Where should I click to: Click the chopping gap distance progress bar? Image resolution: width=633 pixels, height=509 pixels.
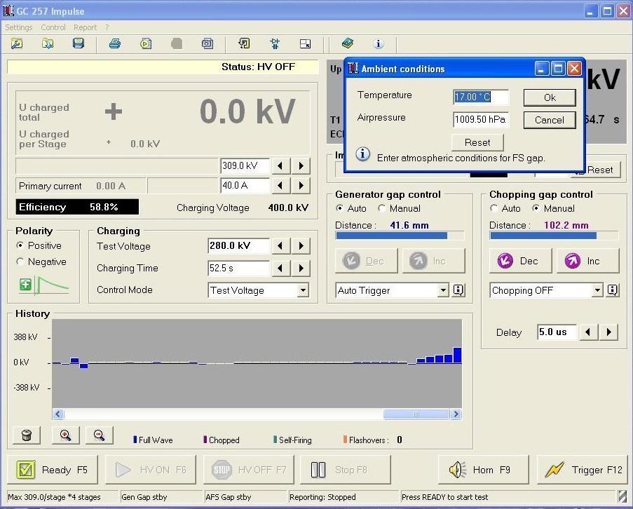554,236
